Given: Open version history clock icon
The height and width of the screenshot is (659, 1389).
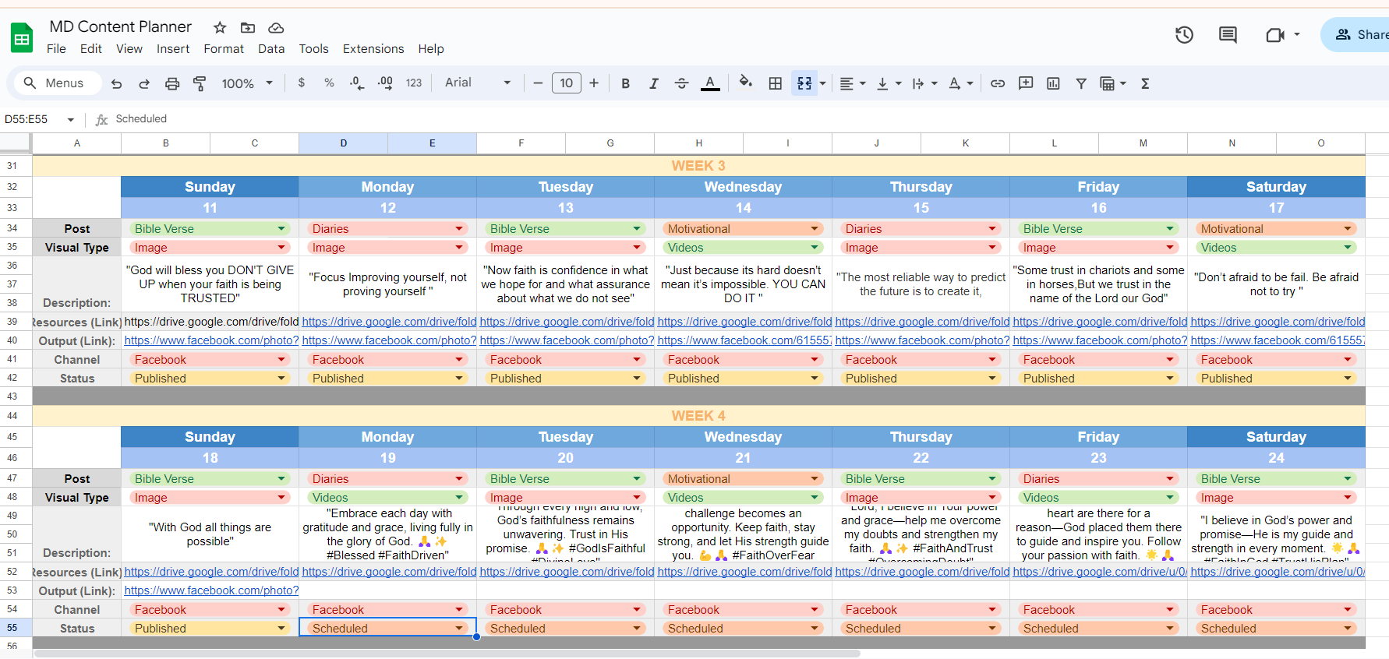Looking at the screenshot, I should 1185,34.
